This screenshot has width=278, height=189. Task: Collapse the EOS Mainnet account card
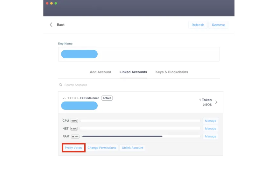(64, 98)
